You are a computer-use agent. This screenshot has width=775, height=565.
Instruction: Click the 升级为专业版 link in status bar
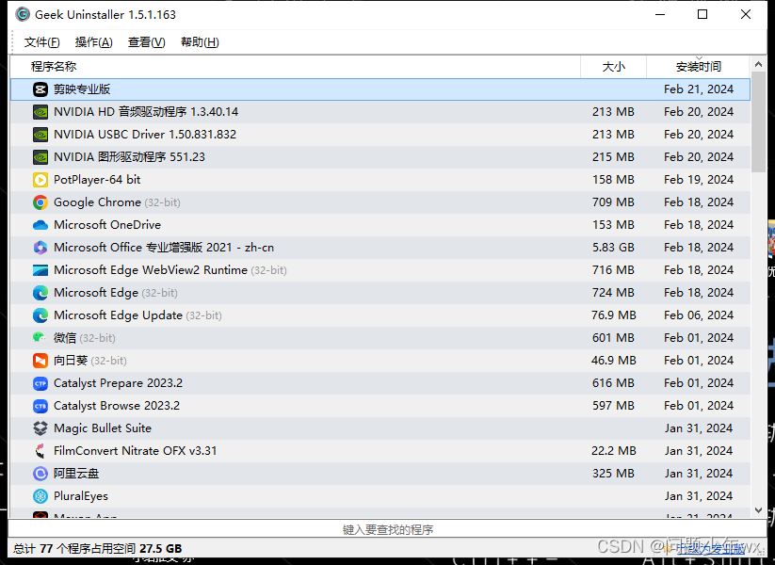click(710, 548)
